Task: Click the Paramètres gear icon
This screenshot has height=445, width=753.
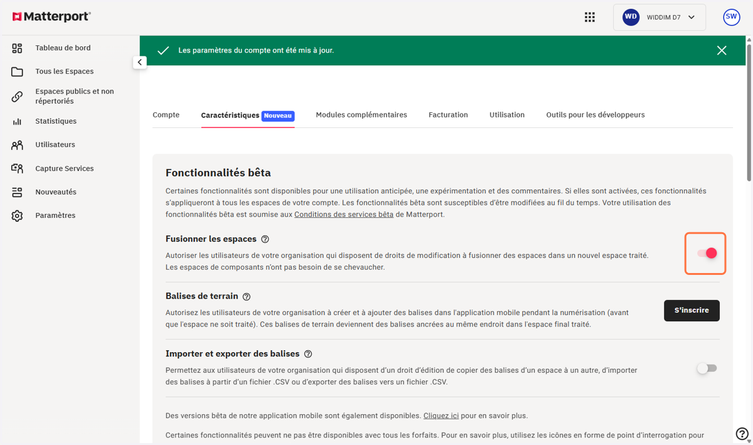Action: point(17,216)
